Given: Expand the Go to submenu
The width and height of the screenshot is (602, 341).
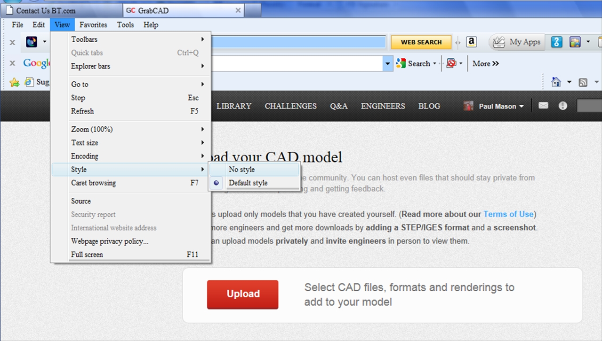Looking at the screenshot, I should point(131,84).
